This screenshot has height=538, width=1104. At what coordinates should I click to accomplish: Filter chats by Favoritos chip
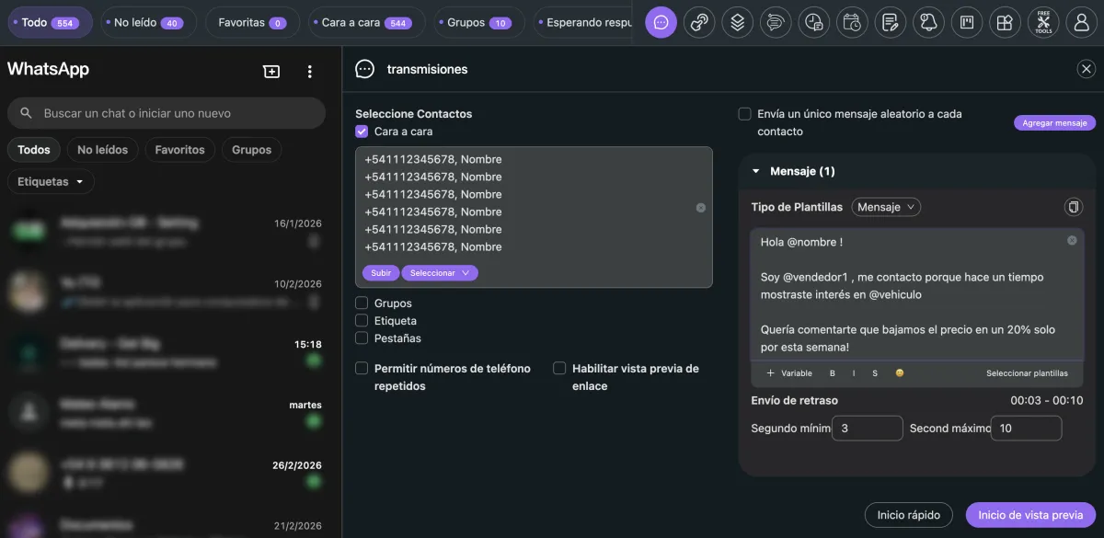point(179,149)
